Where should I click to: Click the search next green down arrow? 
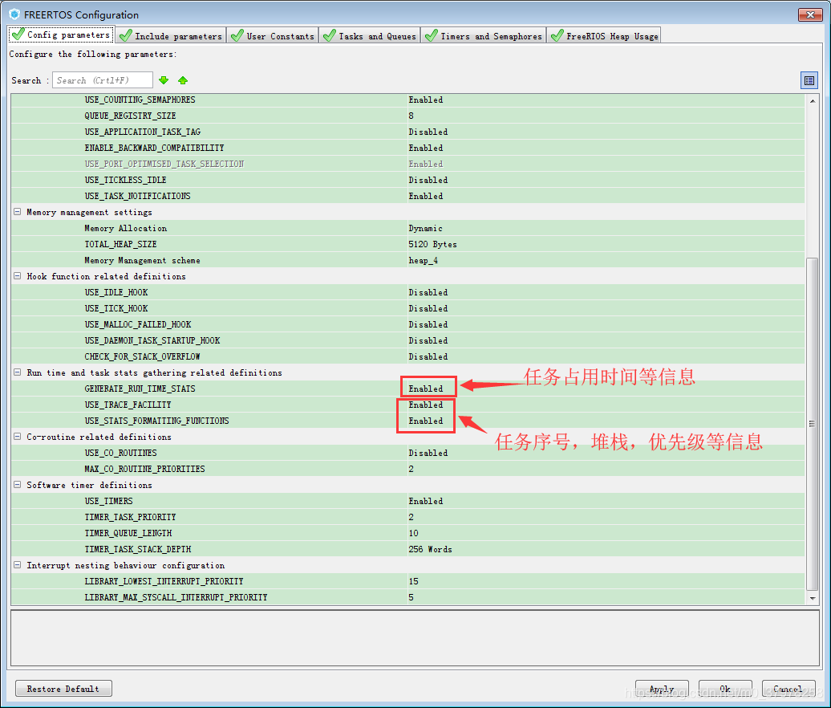164,80
